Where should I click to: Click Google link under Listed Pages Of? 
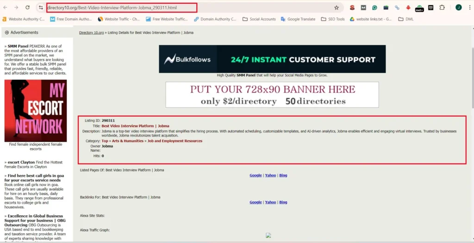coord(256,175)
